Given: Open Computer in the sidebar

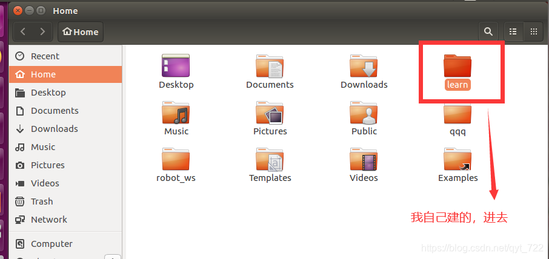Looking at the screenshot, I should [x=65, y=244].
